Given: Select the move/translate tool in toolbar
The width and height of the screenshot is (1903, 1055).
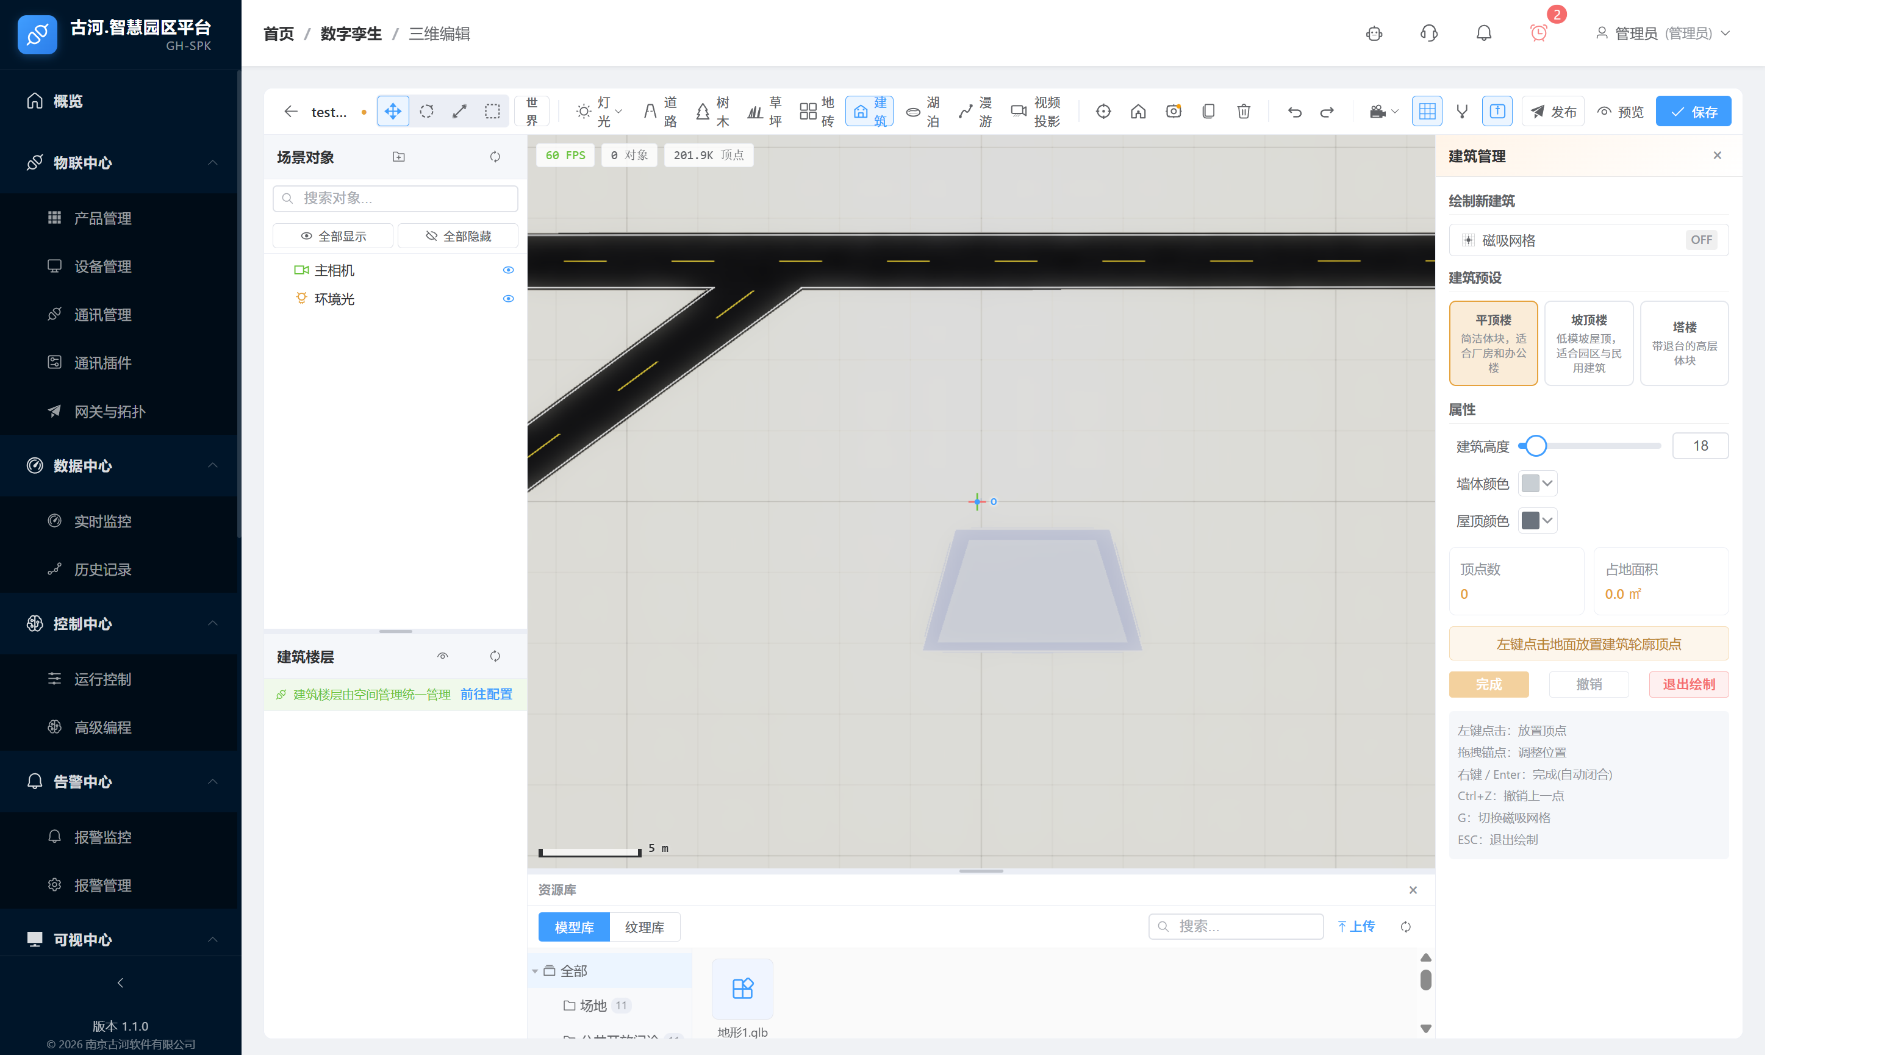Looking at the screenshot, I should pos(392,112).
